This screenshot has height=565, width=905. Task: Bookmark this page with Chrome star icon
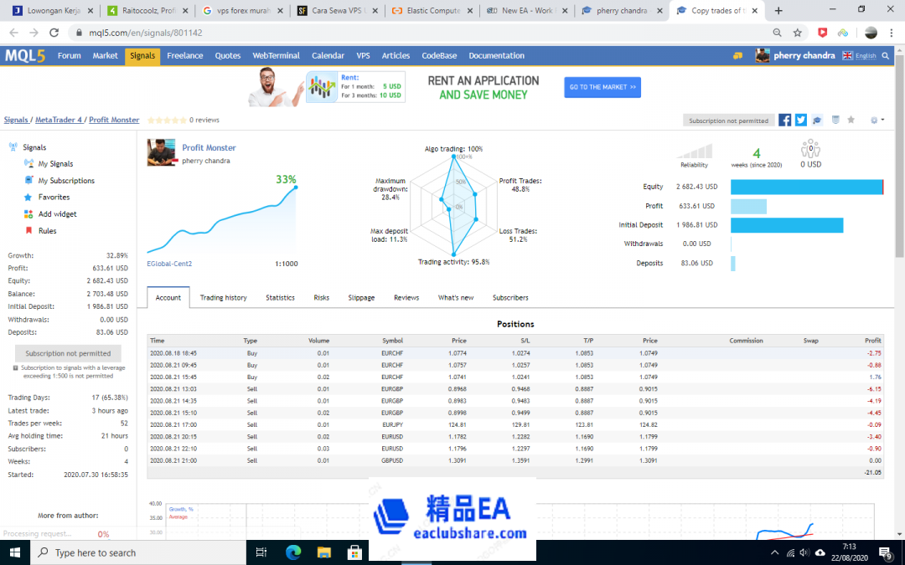pos(798,33)
